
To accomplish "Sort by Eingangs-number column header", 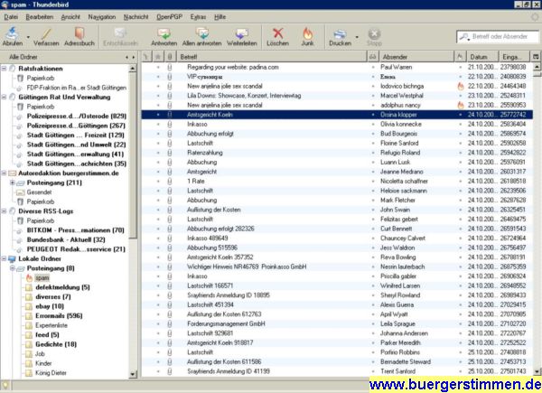I will click(x=514, y=57).
